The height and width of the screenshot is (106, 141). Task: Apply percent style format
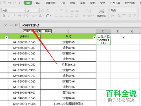[x=119, y=16]
